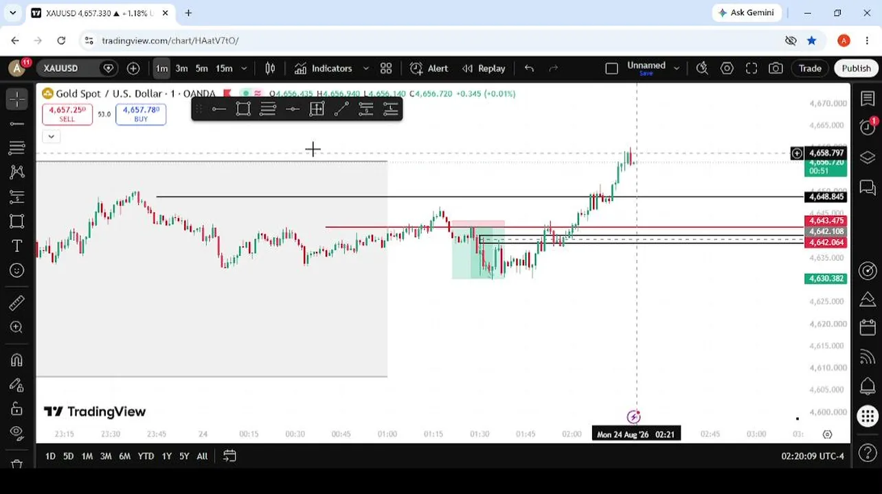Click the Trade button

(810, 68)
